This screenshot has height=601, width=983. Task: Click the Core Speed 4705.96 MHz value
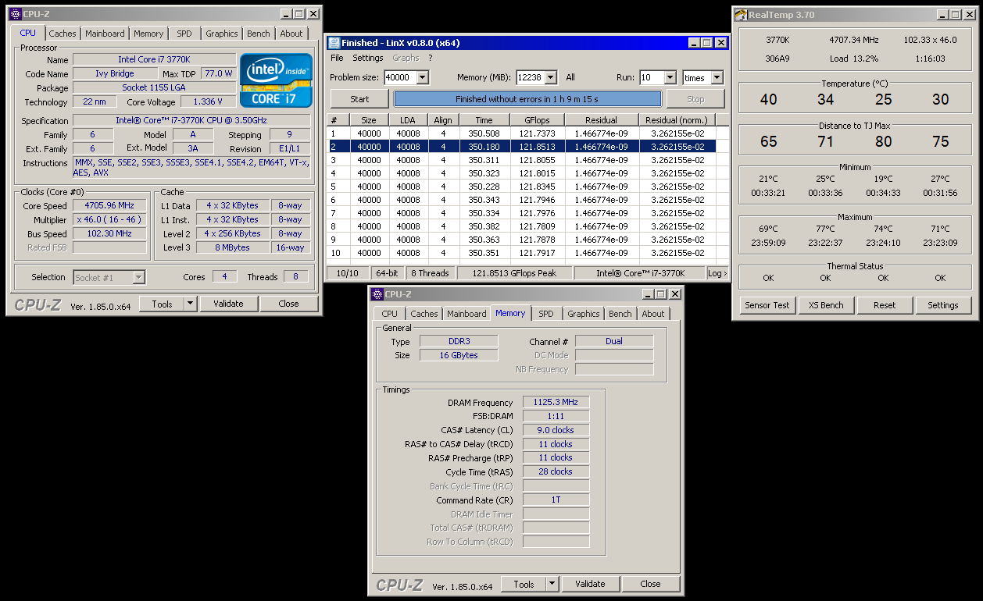(x=109, y=206)
